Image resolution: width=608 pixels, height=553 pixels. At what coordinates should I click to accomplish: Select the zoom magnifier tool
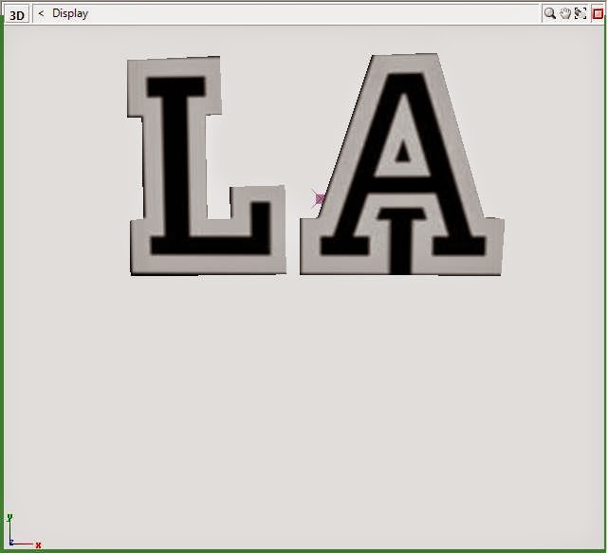point(549,14)
